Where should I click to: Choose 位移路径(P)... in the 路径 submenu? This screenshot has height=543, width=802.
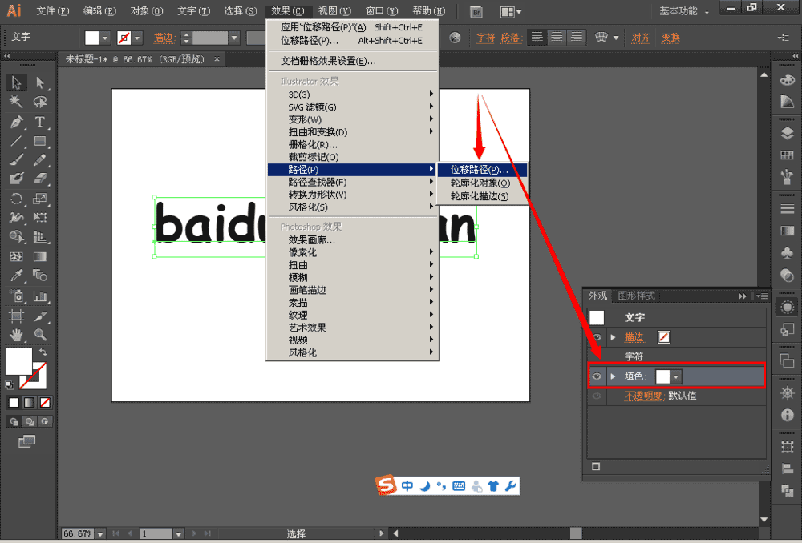click(482, 170)
